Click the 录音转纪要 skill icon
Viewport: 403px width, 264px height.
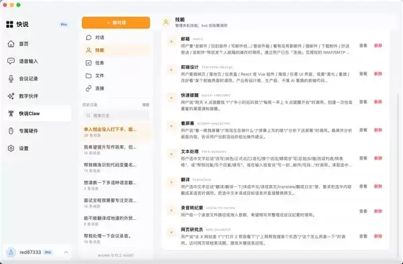tap(171, 210)
